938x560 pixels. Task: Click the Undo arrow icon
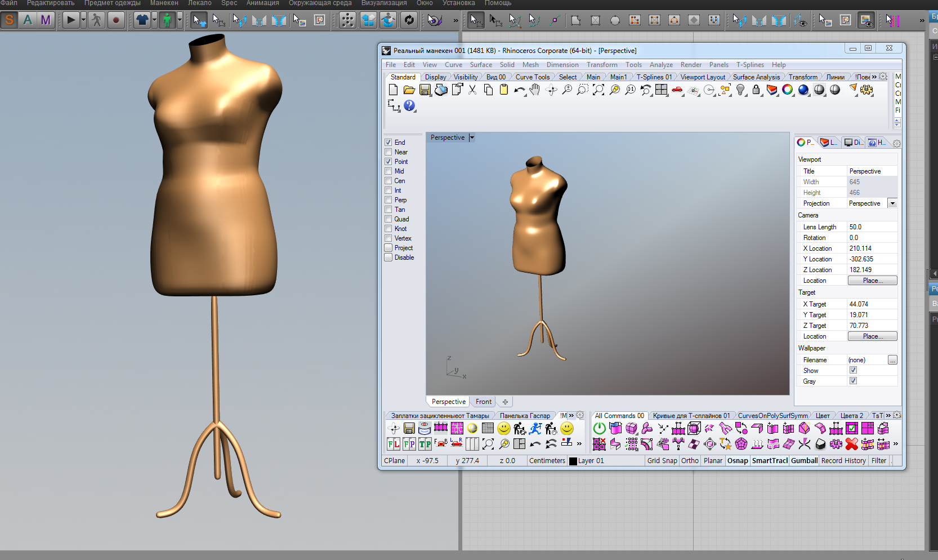point(519,90)
